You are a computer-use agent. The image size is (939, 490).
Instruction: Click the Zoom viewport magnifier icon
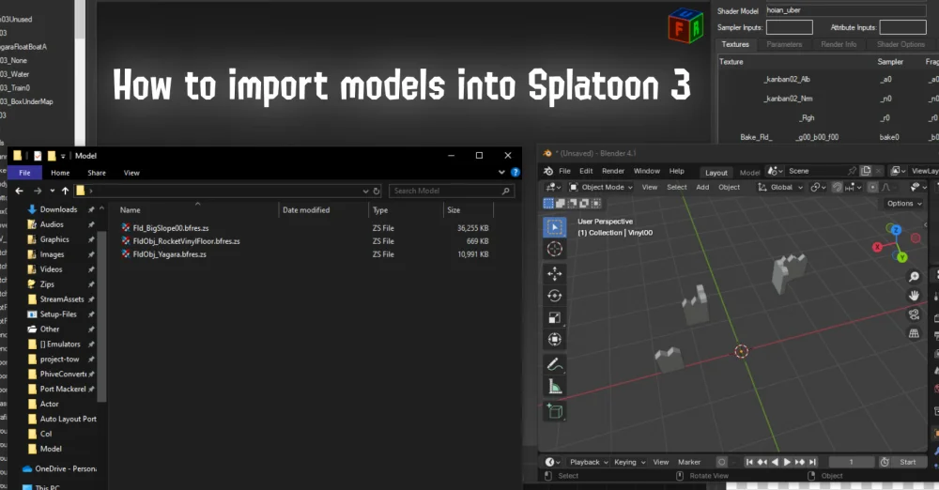[914, 276]
